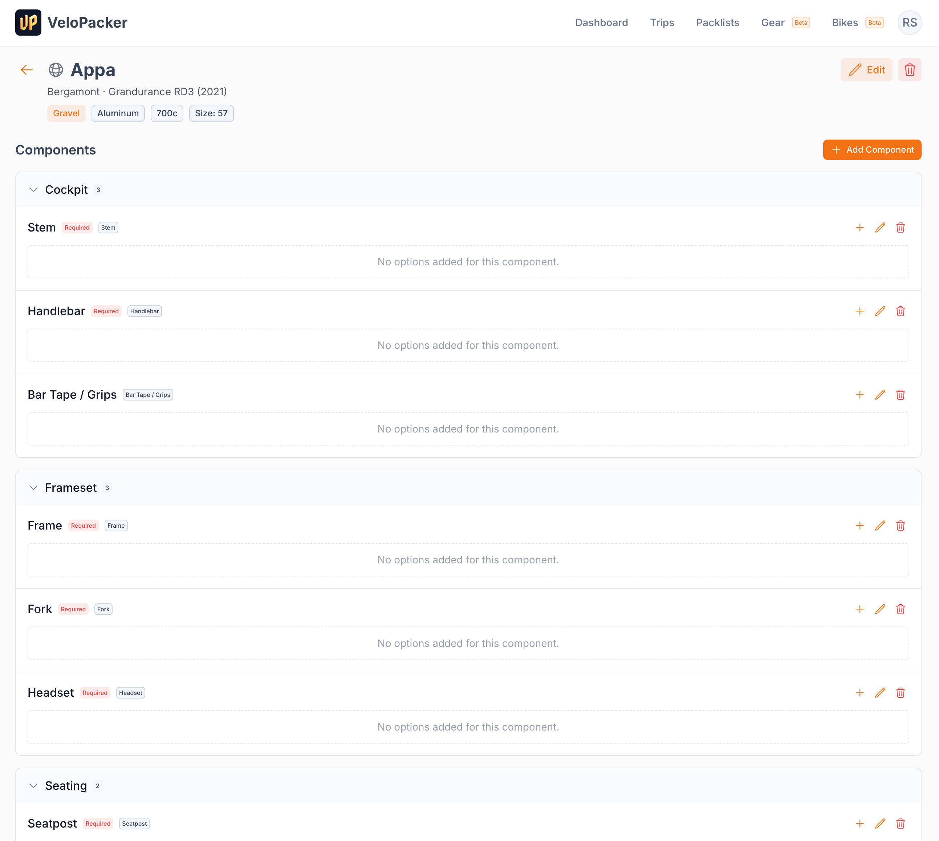Open the VeloPacker home via the logo
939x841 pixels.
[28, 22]
